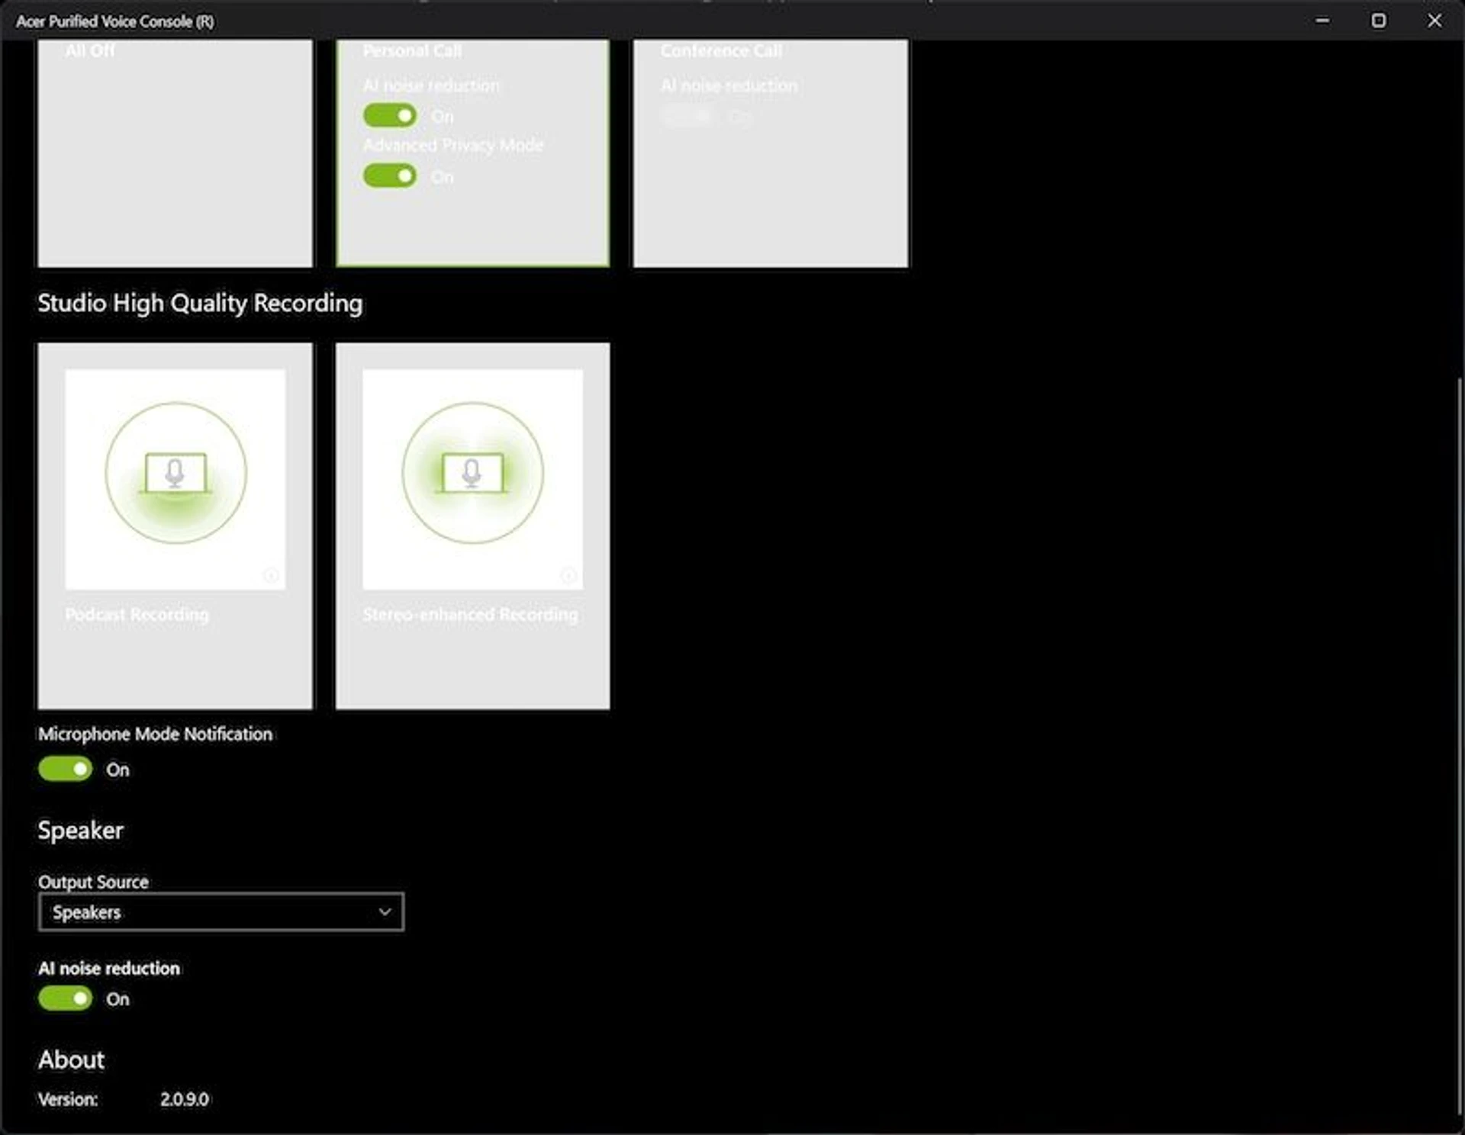This screenshot has width=1465, height=1135.
Task: Choose the Podcast Recording thumbnail
Action: 175,479
